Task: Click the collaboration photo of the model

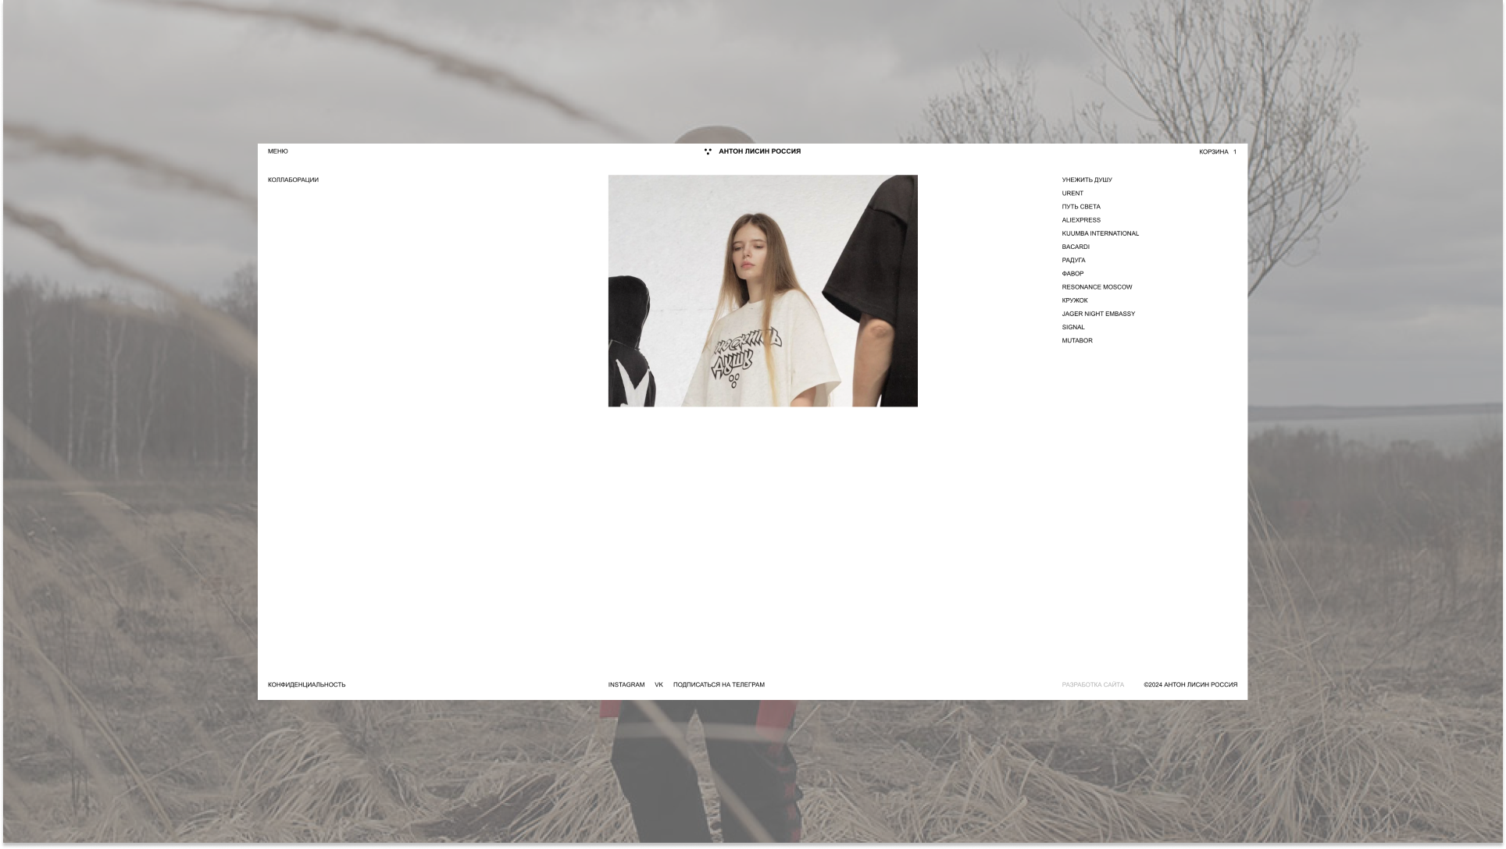Action: 762,290
